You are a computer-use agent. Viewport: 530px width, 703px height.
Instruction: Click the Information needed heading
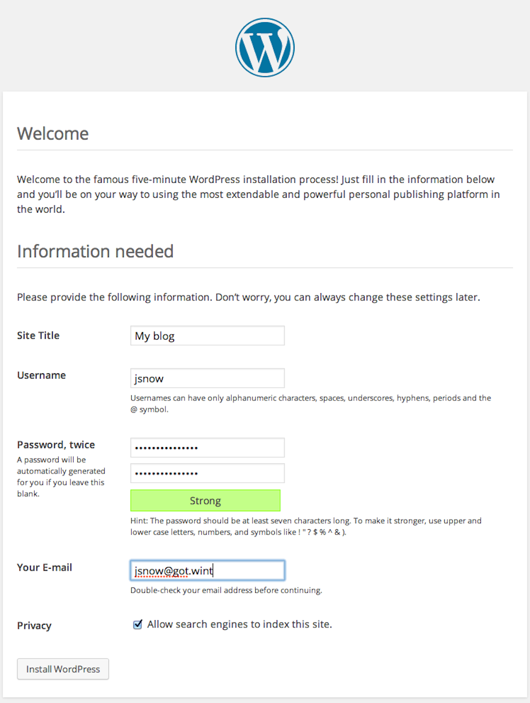pos(95,251)
